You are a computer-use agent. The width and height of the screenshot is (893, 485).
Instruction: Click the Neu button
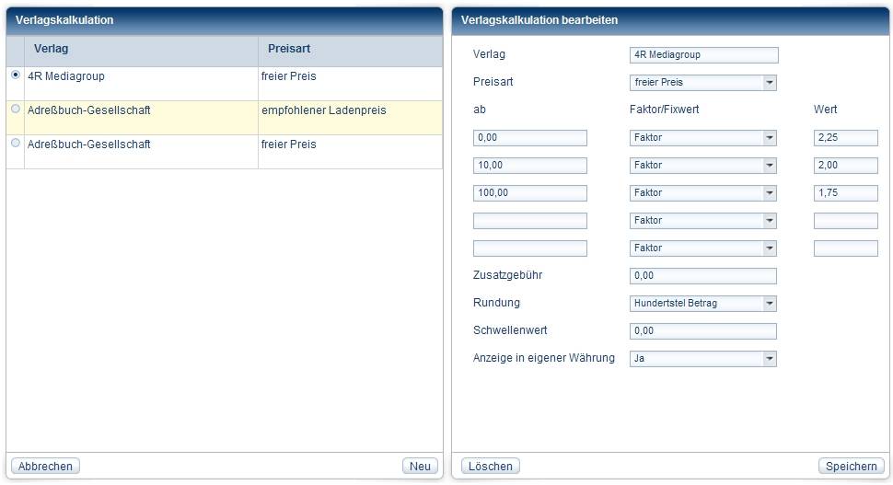click(420, 467)
